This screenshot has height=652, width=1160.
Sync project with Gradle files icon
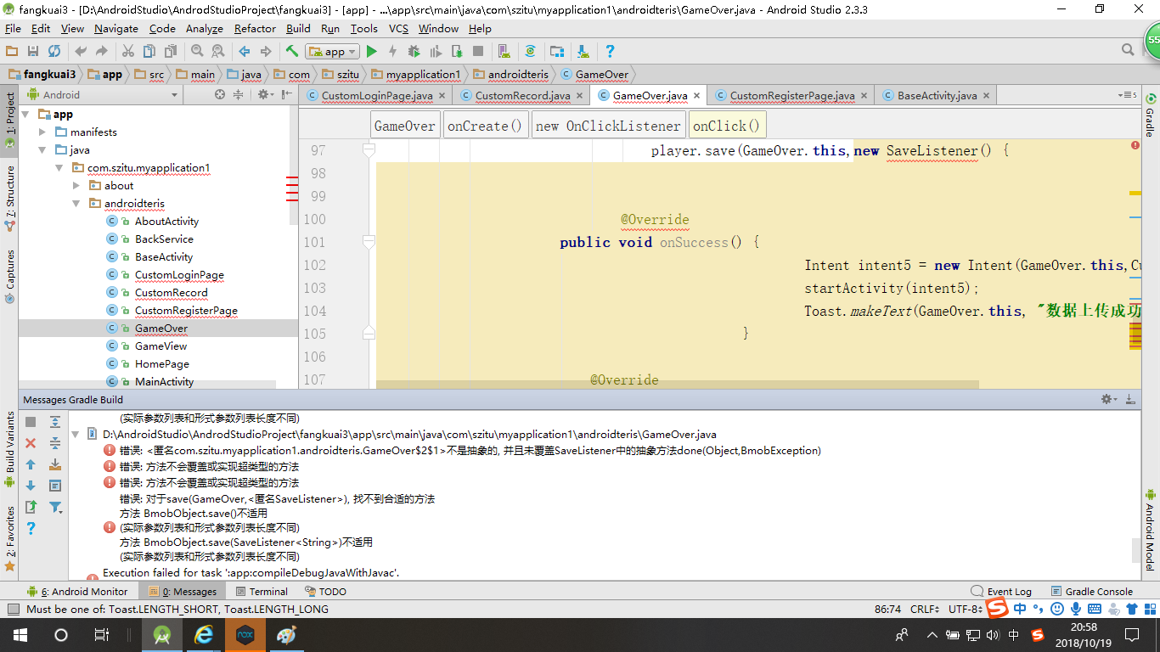(531, 52)
